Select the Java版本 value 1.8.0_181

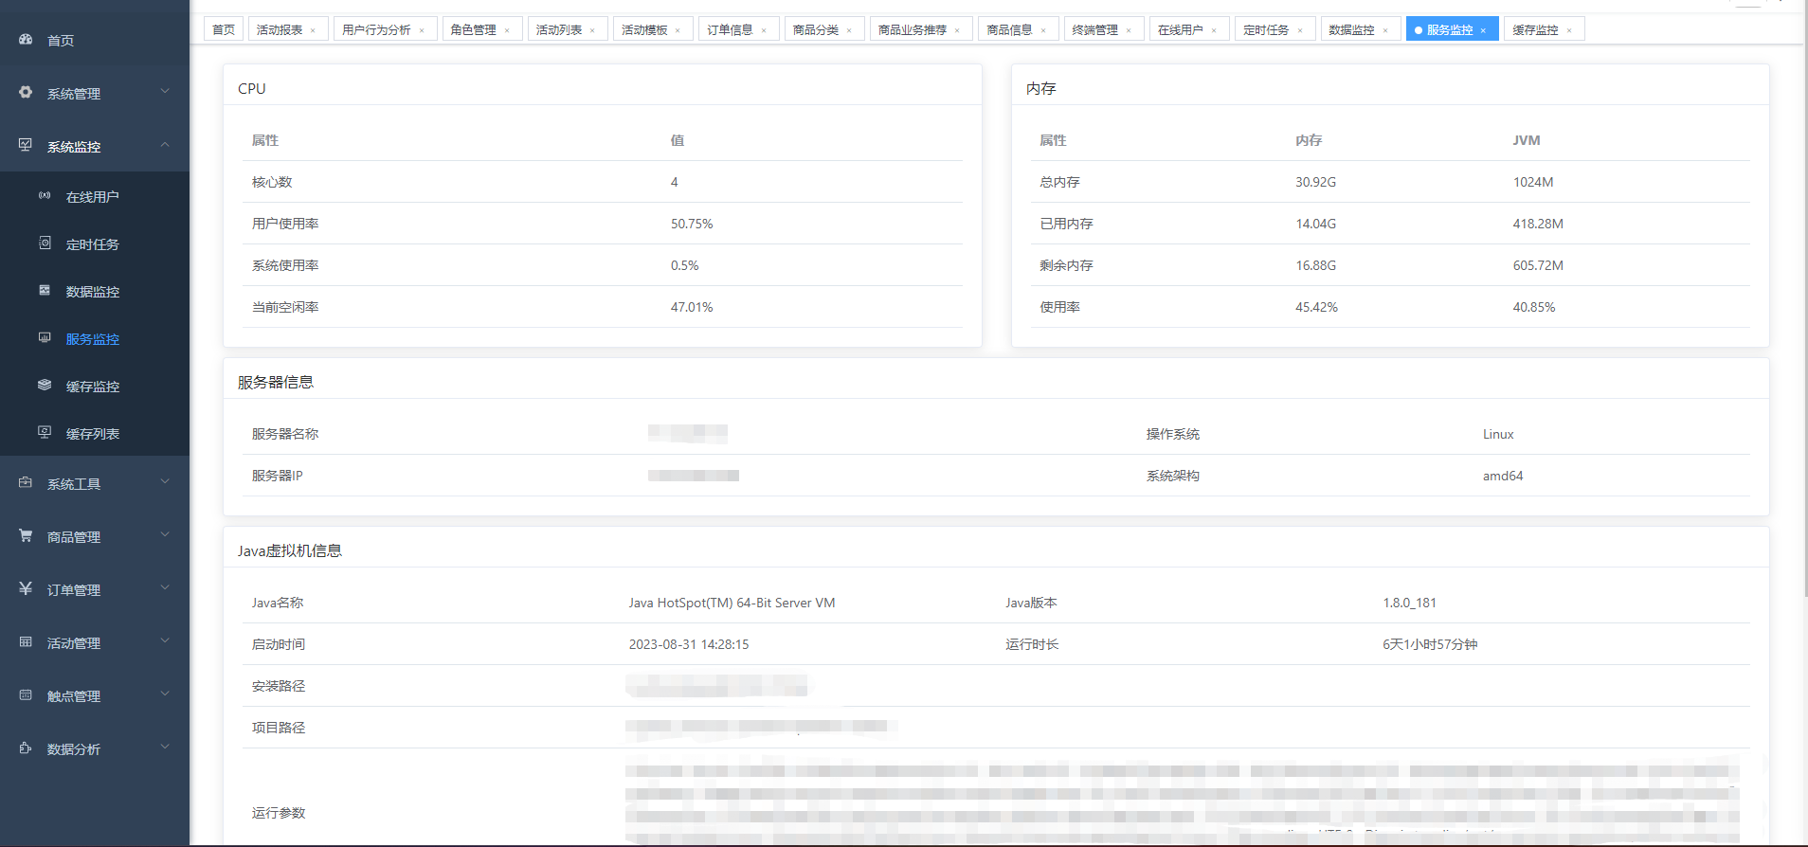[x=1409, y=603]
